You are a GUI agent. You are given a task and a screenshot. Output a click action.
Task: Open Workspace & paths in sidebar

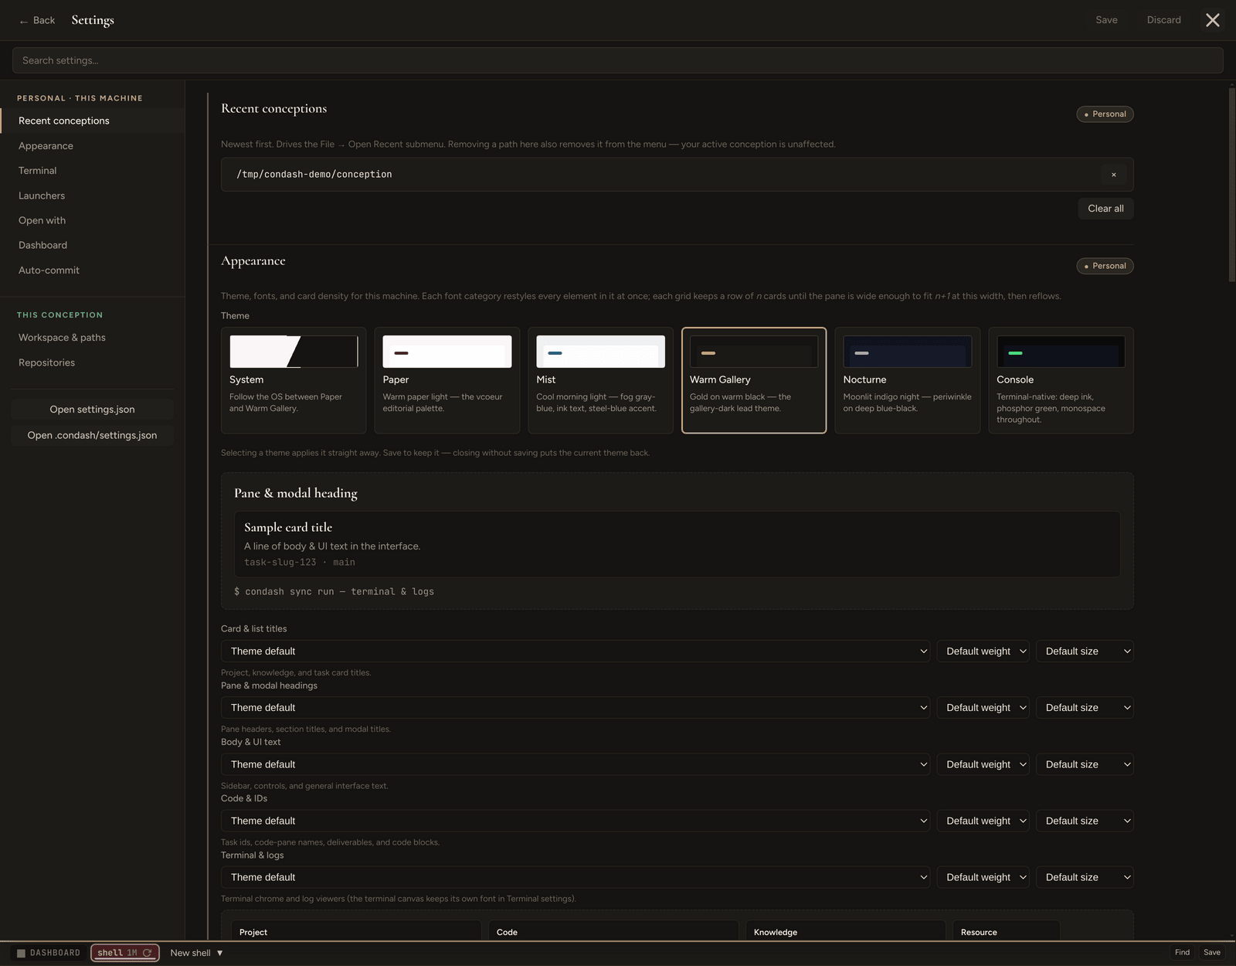pos(92,338)
